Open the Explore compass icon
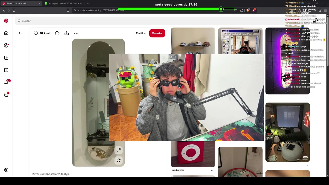Screen dimensions: 329x185 tap(6, 45)
